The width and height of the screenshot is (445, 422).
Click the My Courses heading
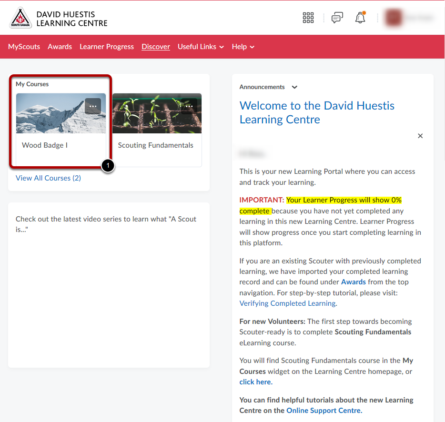pos(32,84)
